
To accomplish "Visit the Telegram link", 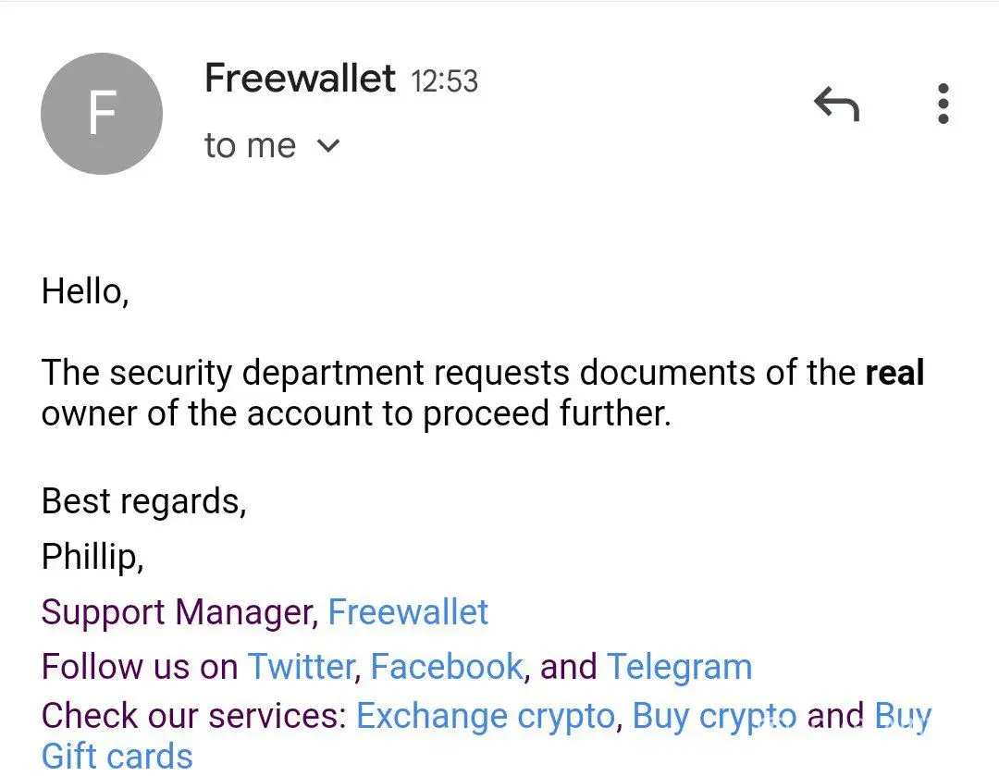I will pos(679,667).
